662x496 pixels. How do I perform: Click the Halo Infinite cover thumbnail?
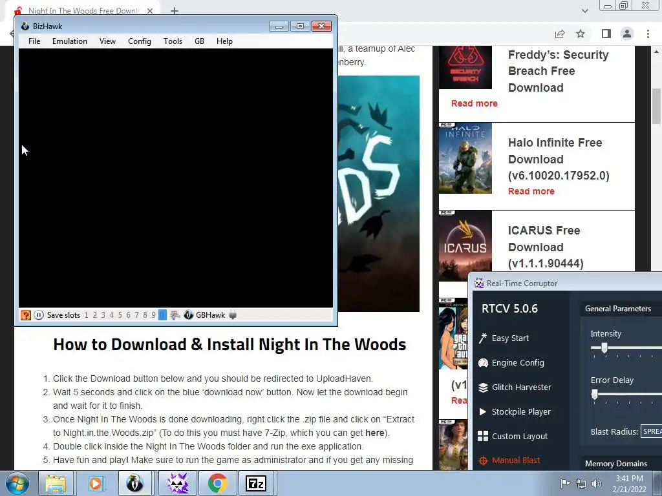coord(465,158)
